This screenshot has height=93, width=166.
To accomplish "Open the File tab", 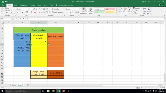I will 3,5.
